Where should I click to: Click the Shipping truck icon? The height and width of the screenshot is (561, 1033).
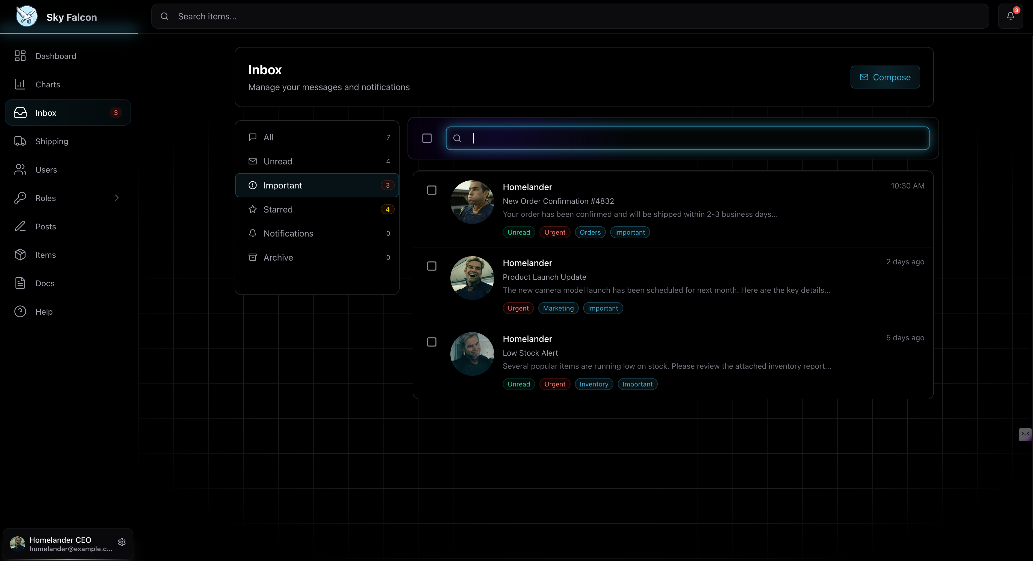pos(20,141)
